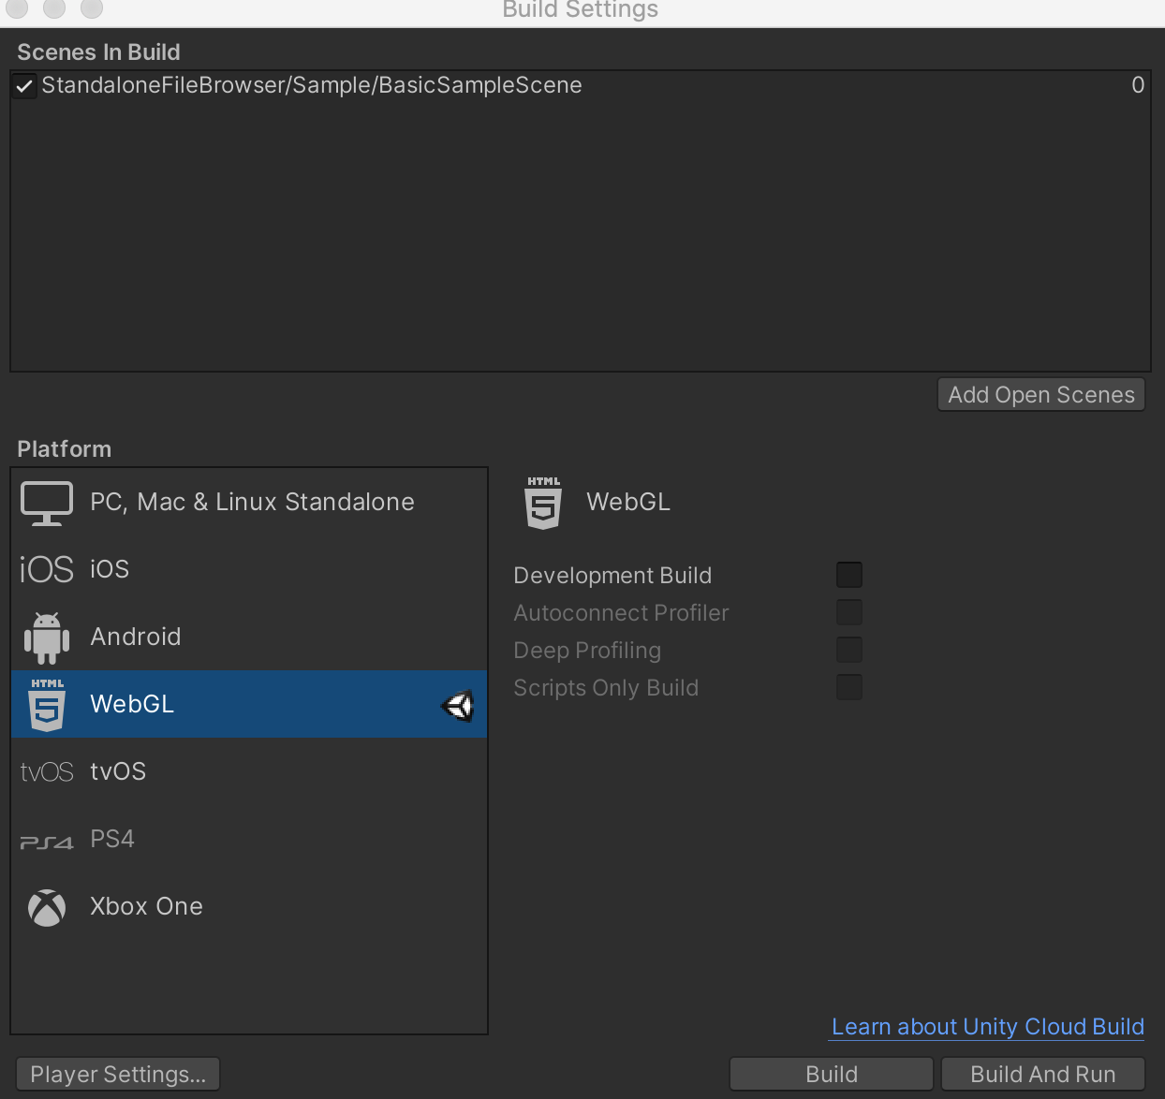
Task: Click the scene build index 0
Action: pos(1138,85)
